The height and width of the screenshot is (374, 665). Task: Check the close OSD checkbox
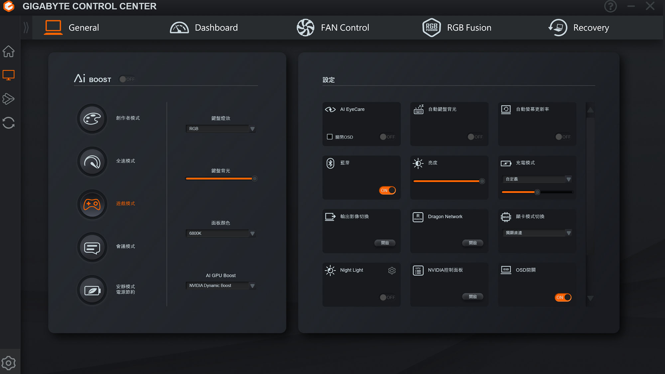330,137
